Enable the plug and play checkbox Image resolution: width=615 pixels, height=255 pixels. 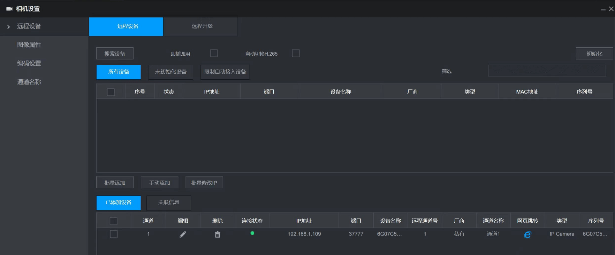214,53
